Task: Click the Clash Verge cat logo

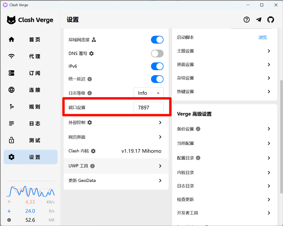Action: pyautogui.click(x=11, y=20)
